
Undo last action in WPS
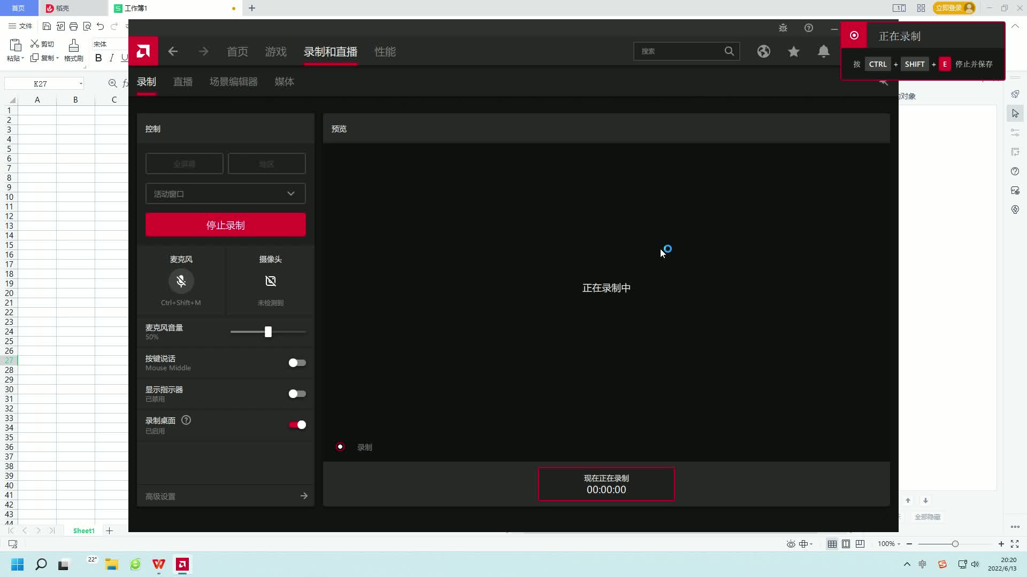pyautogui.click(x=100, y=26)
